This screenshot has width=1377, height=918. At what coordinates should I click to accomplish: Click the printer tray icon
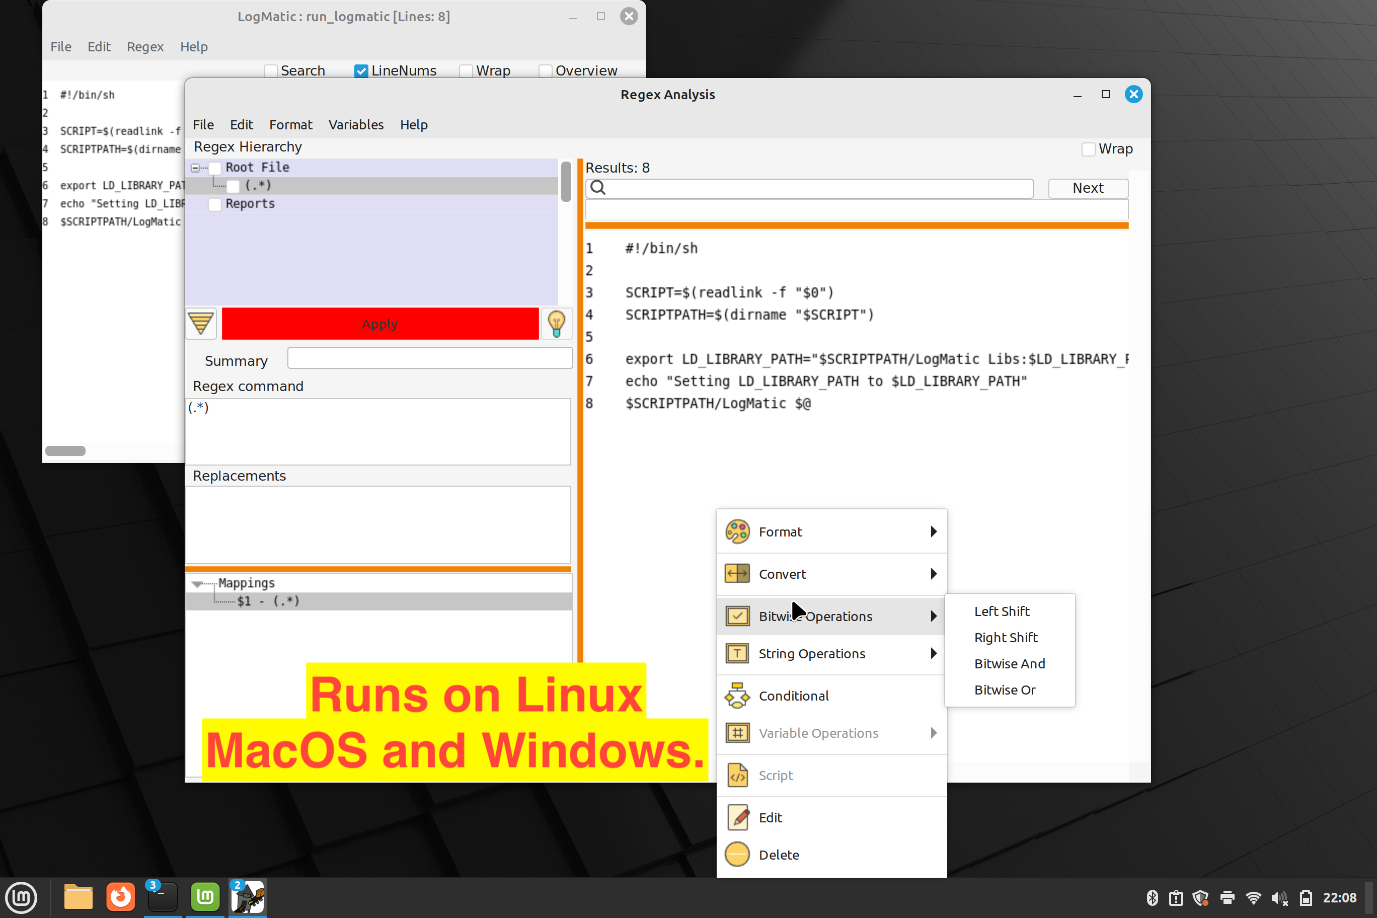(x=1227, y=897)
